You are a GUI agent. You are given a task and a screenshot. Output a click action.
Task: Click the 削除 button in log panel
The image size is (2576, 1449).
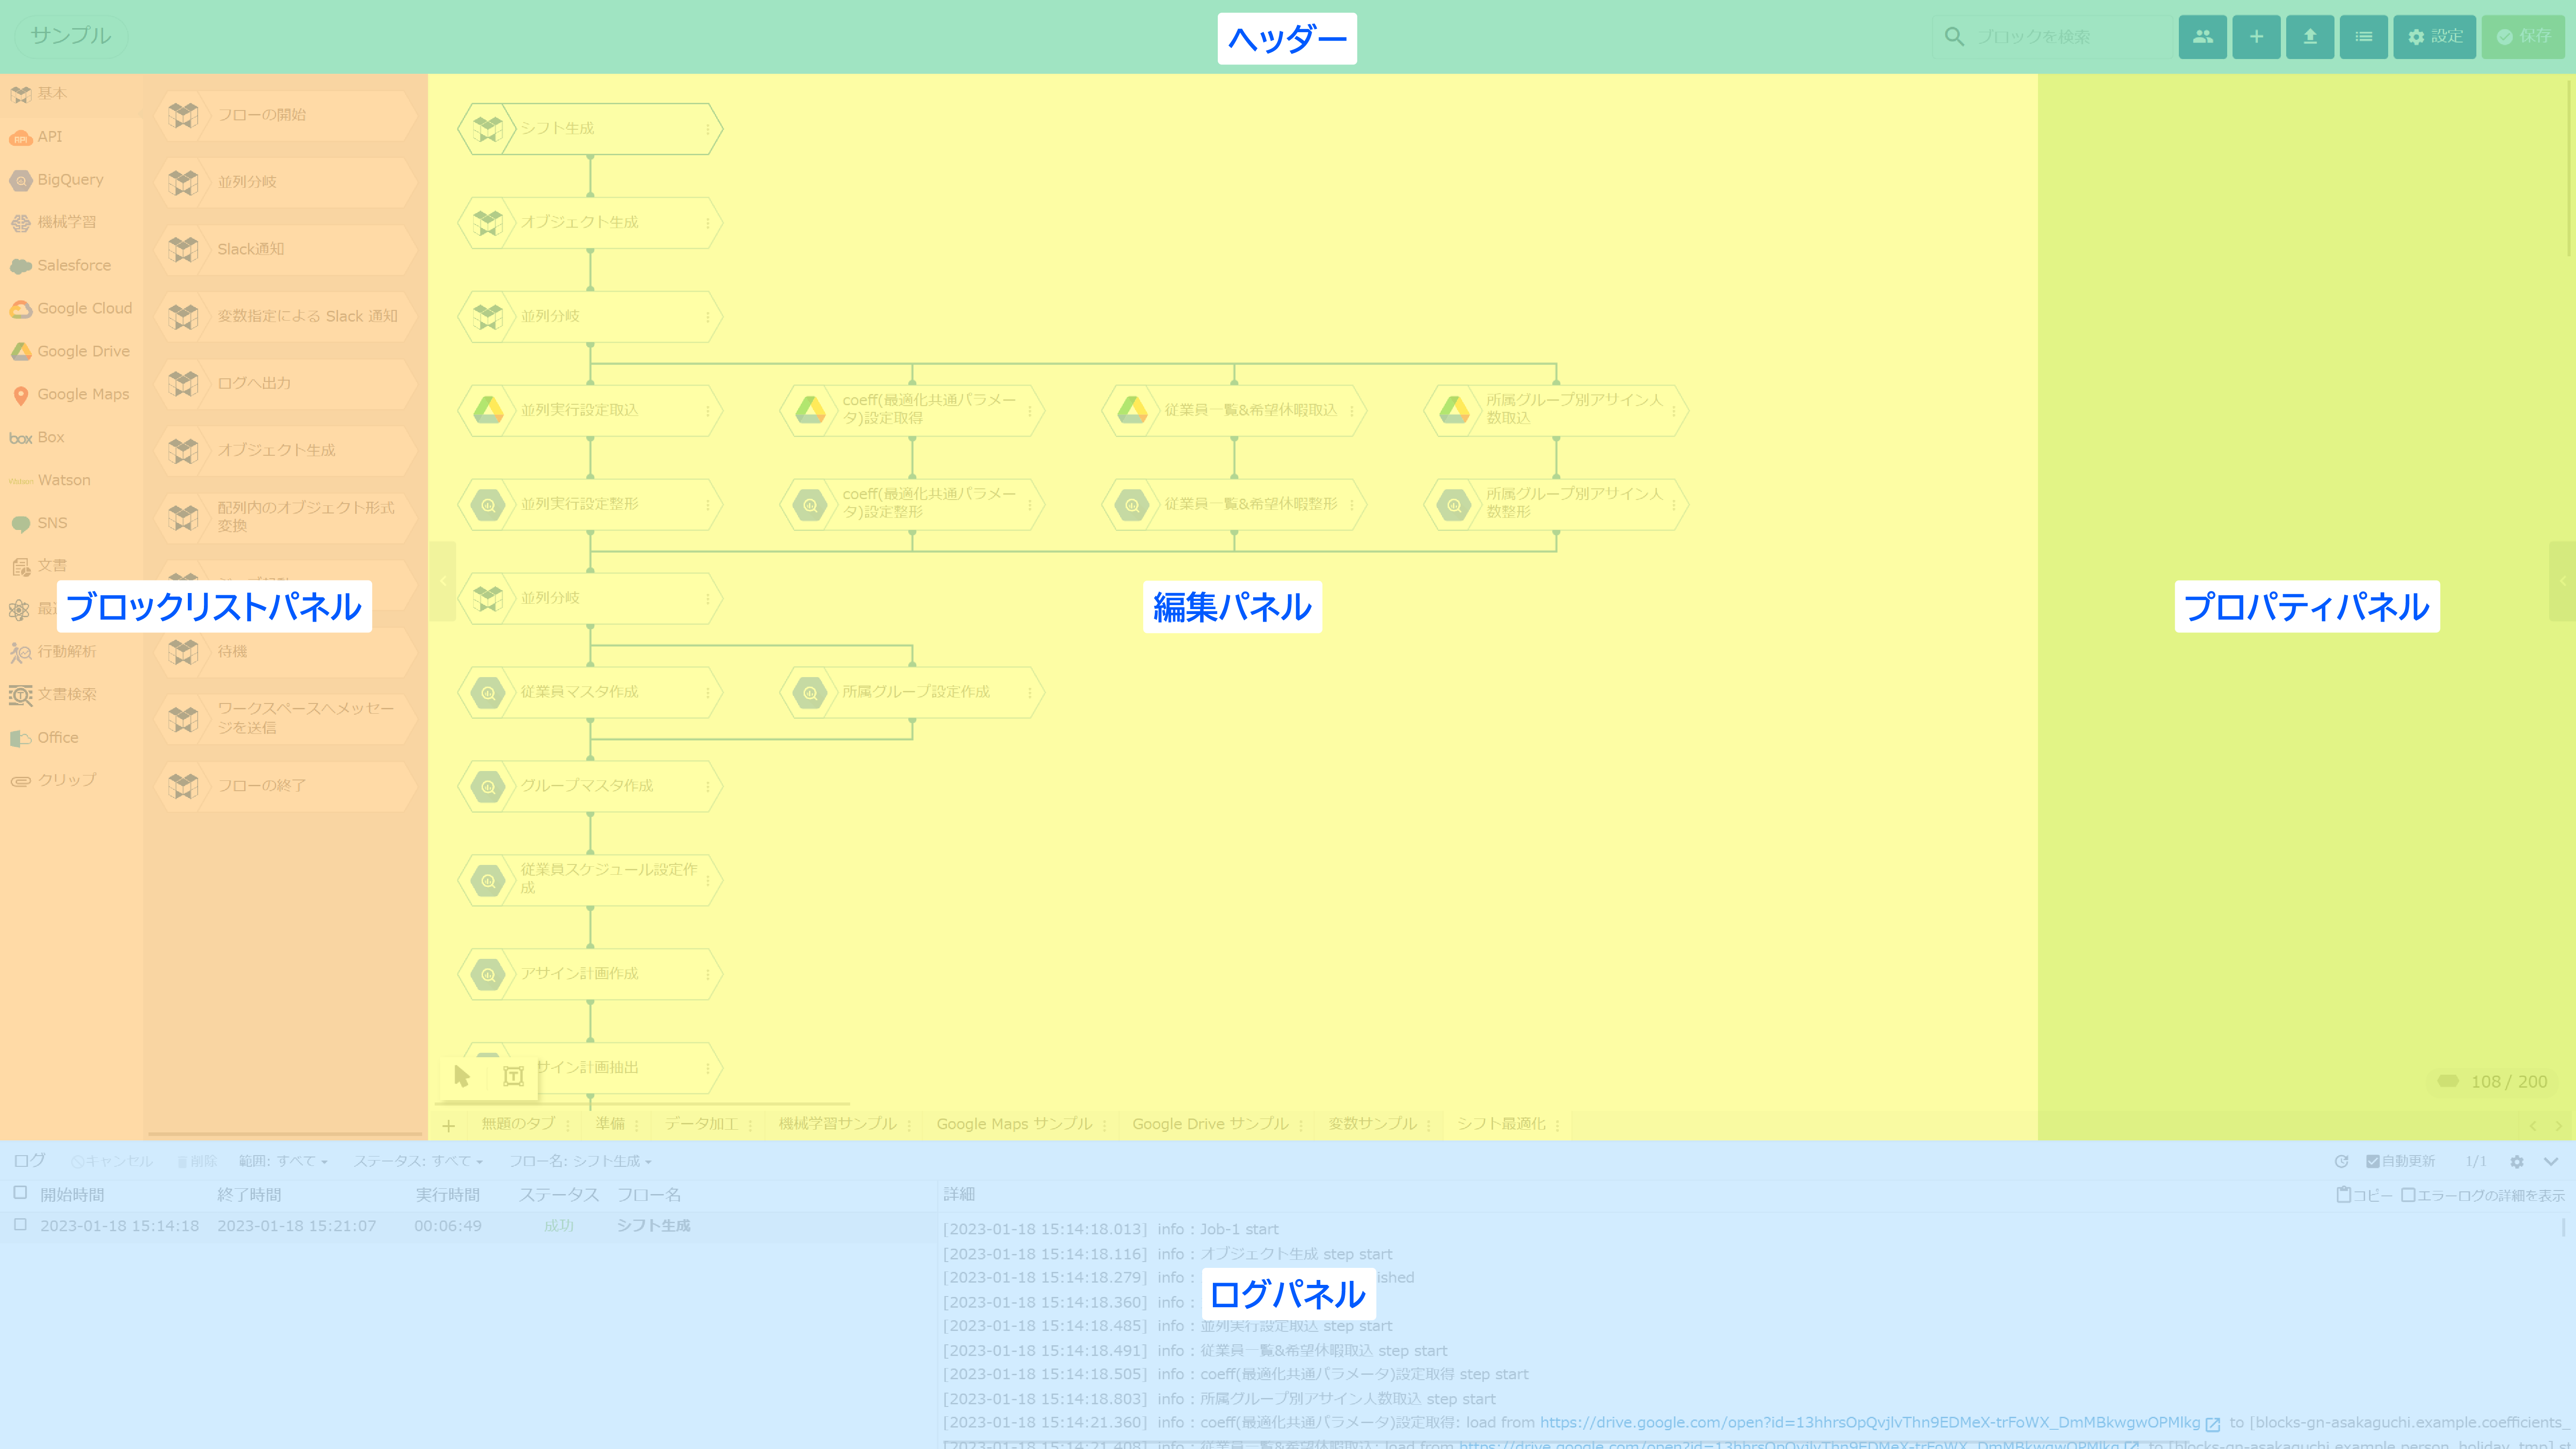197,1161
